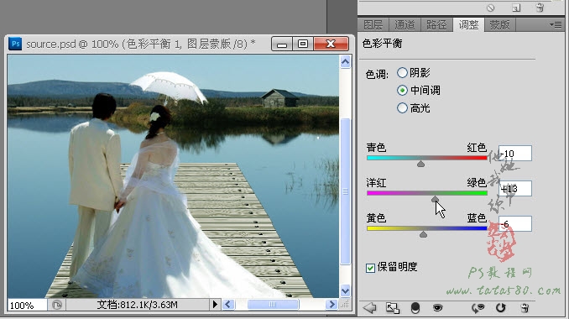The image size is (569, 319).
Task: Click the cyan-red slider handle
Action: tap(420, 164)
